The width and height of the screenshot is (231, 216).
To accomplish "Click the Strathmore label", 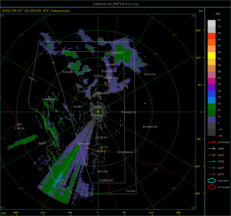I will [125, 152].
